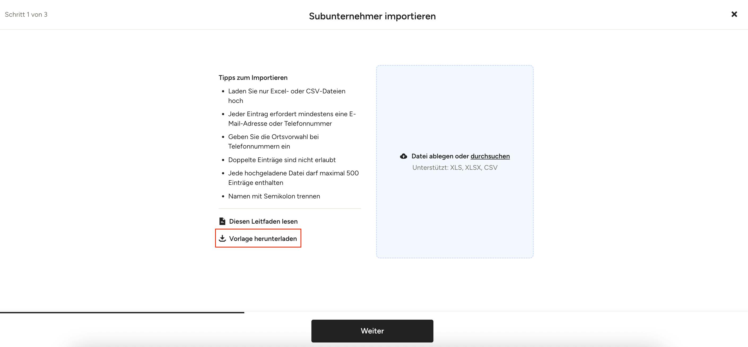Close the import dialog with the X icon
This screenshot has height=347, width=748.
[734, 14]
